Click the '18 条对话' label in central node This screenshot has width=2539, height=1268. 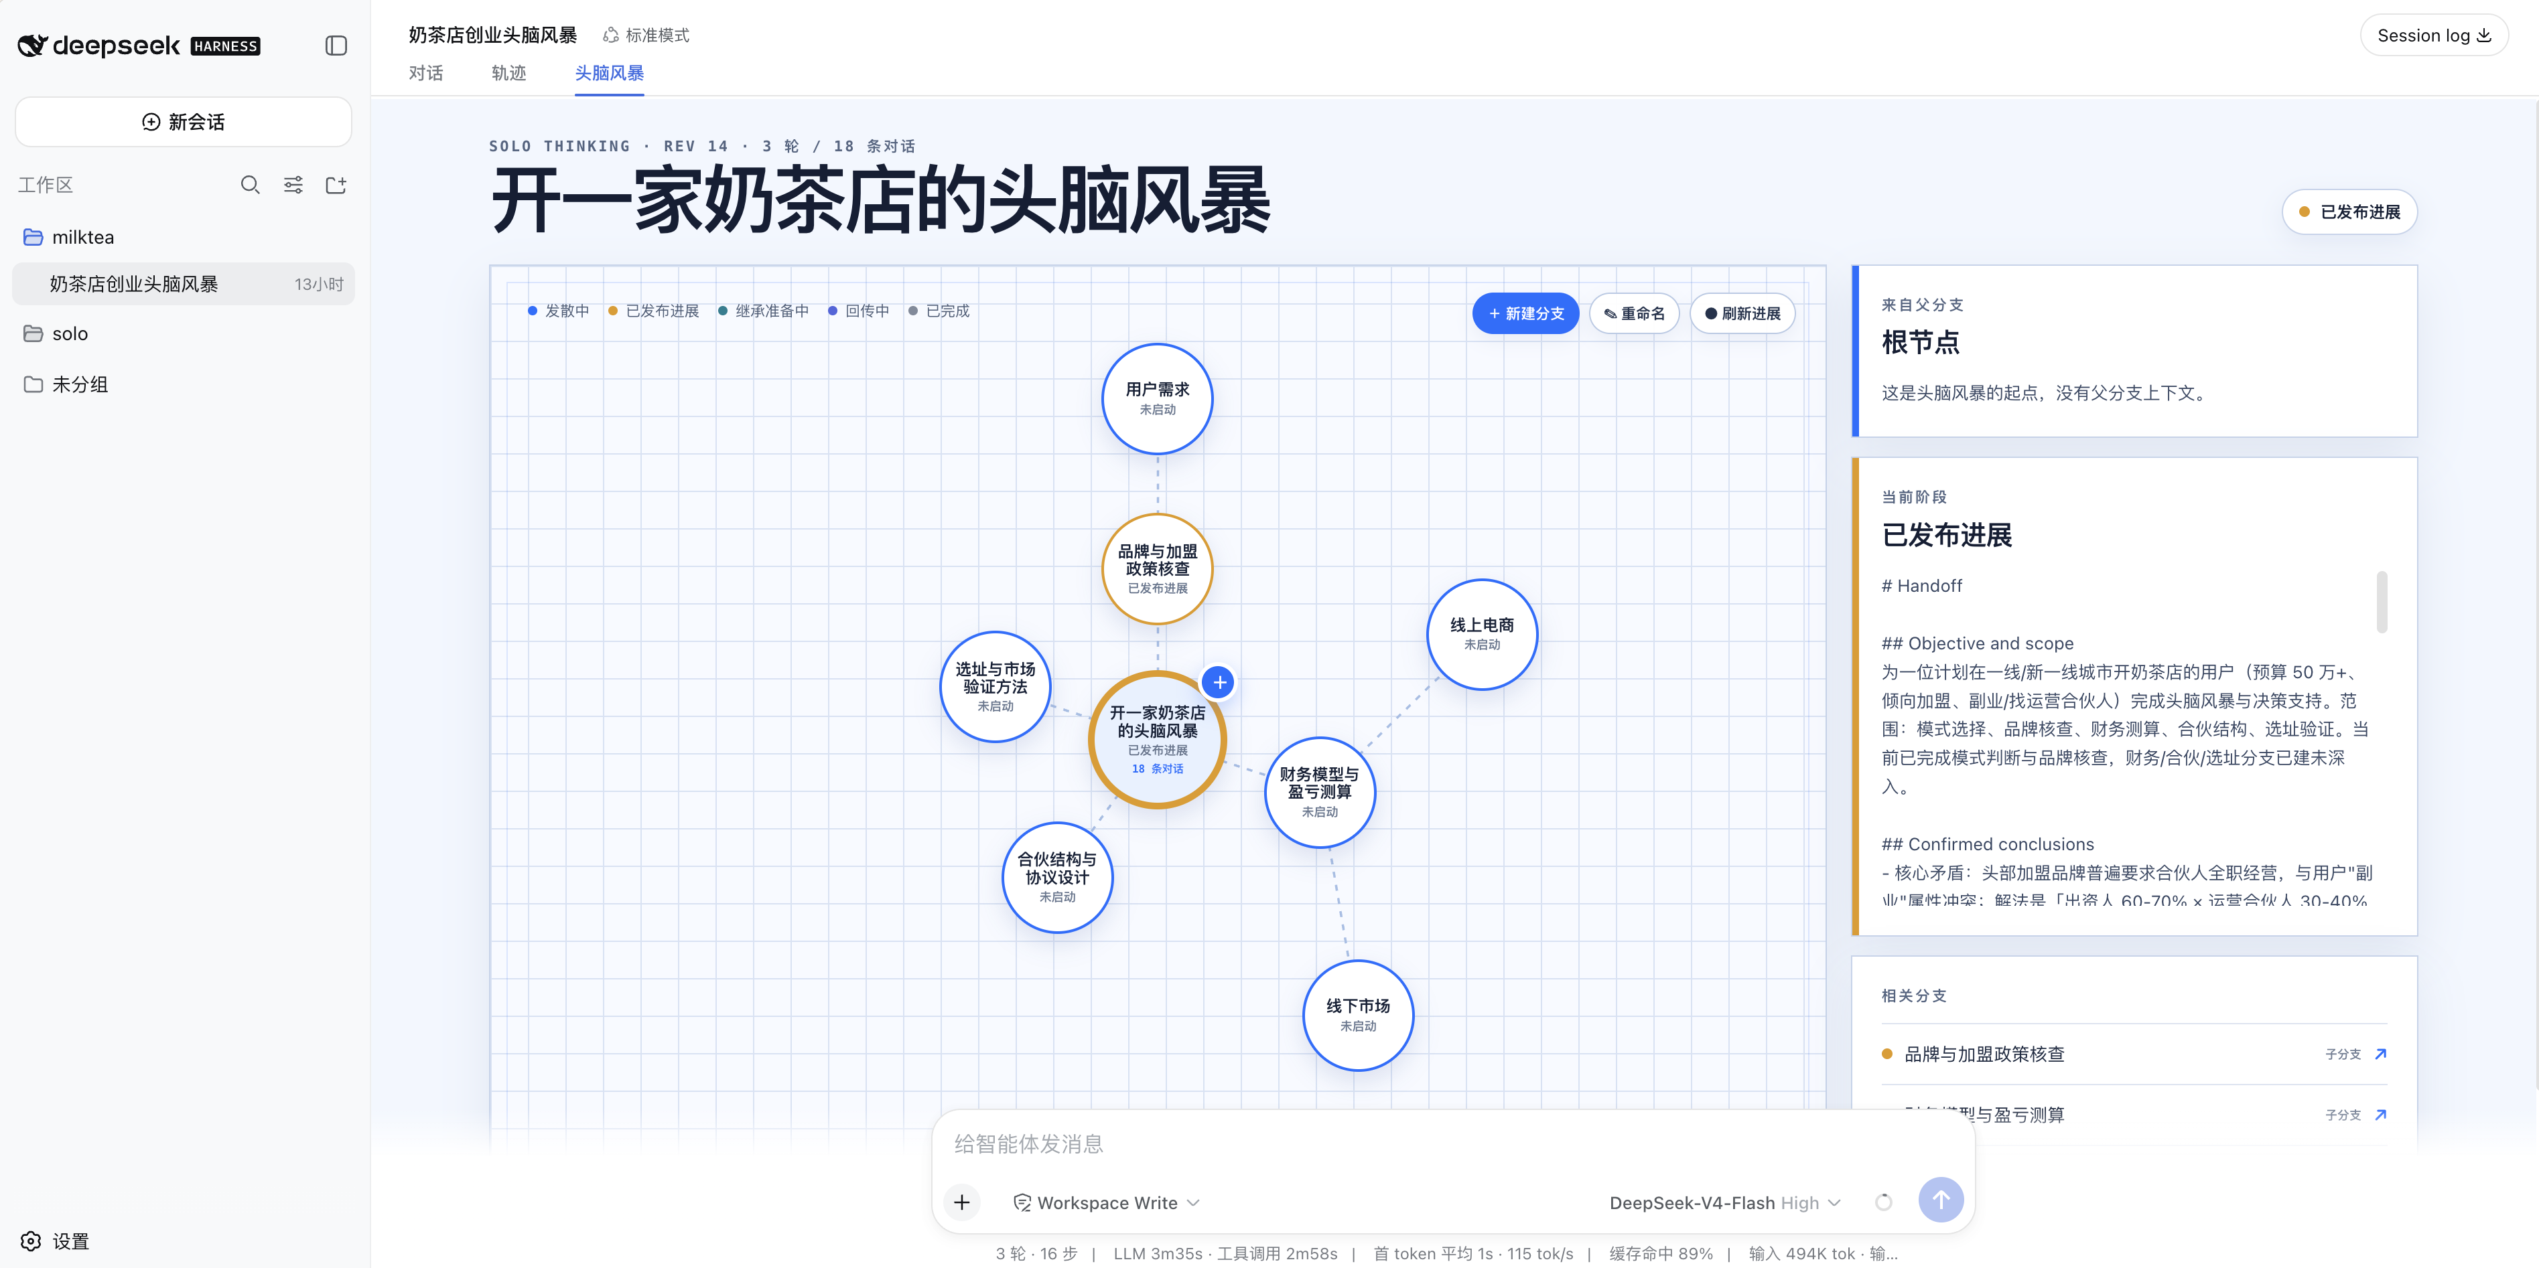1157,769
